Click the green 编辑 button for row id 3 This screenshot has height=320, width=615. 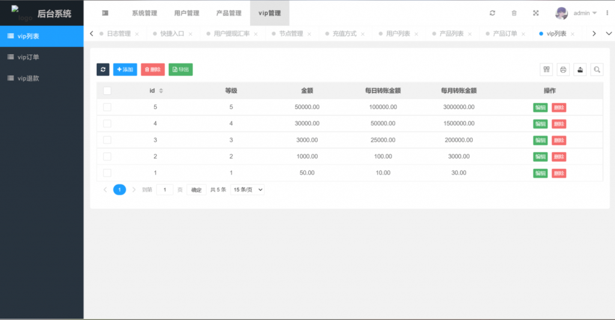click(540, 140)
